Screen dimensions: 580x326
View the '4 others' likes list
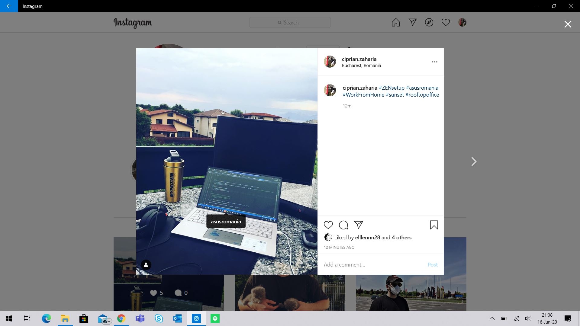(401, 238)
